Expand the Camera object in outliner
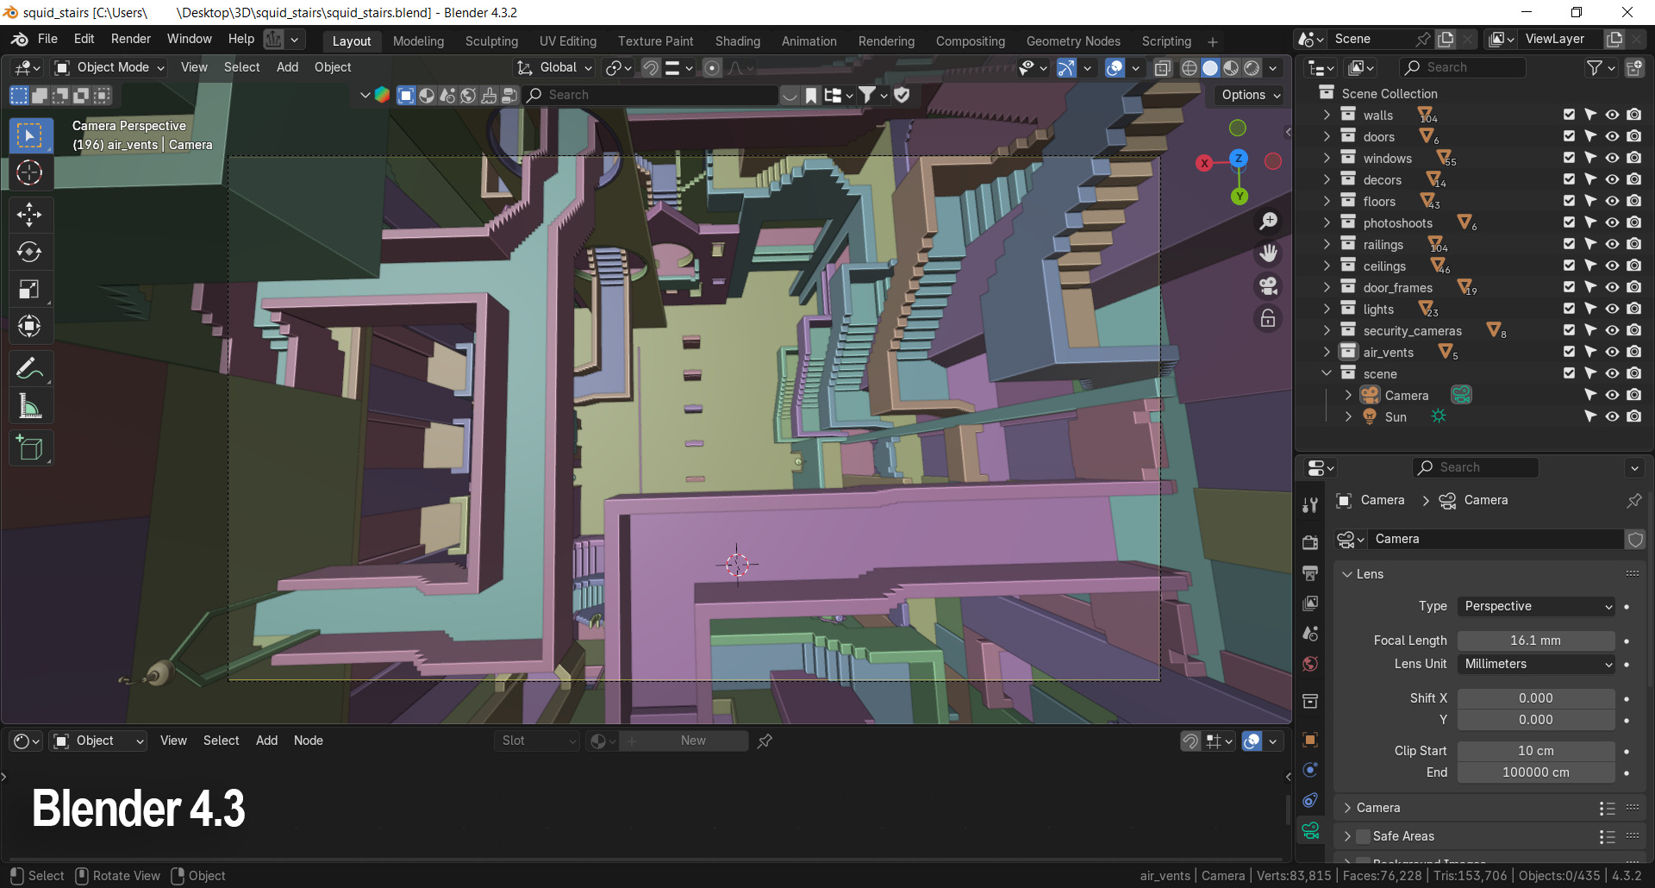The image size is (1655, 888). (1348, 395)
